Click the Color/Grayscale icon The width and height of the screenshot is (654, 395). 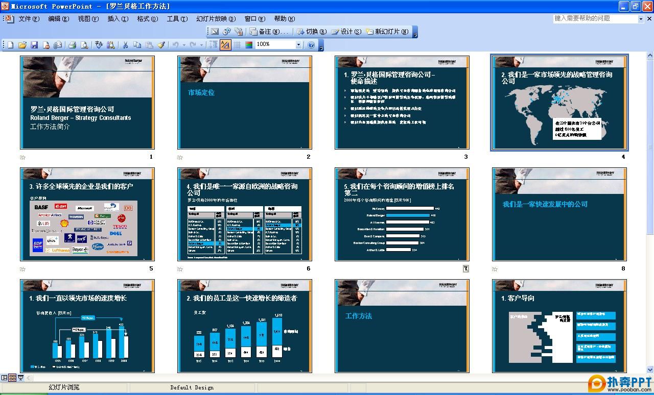coord(249,45)
